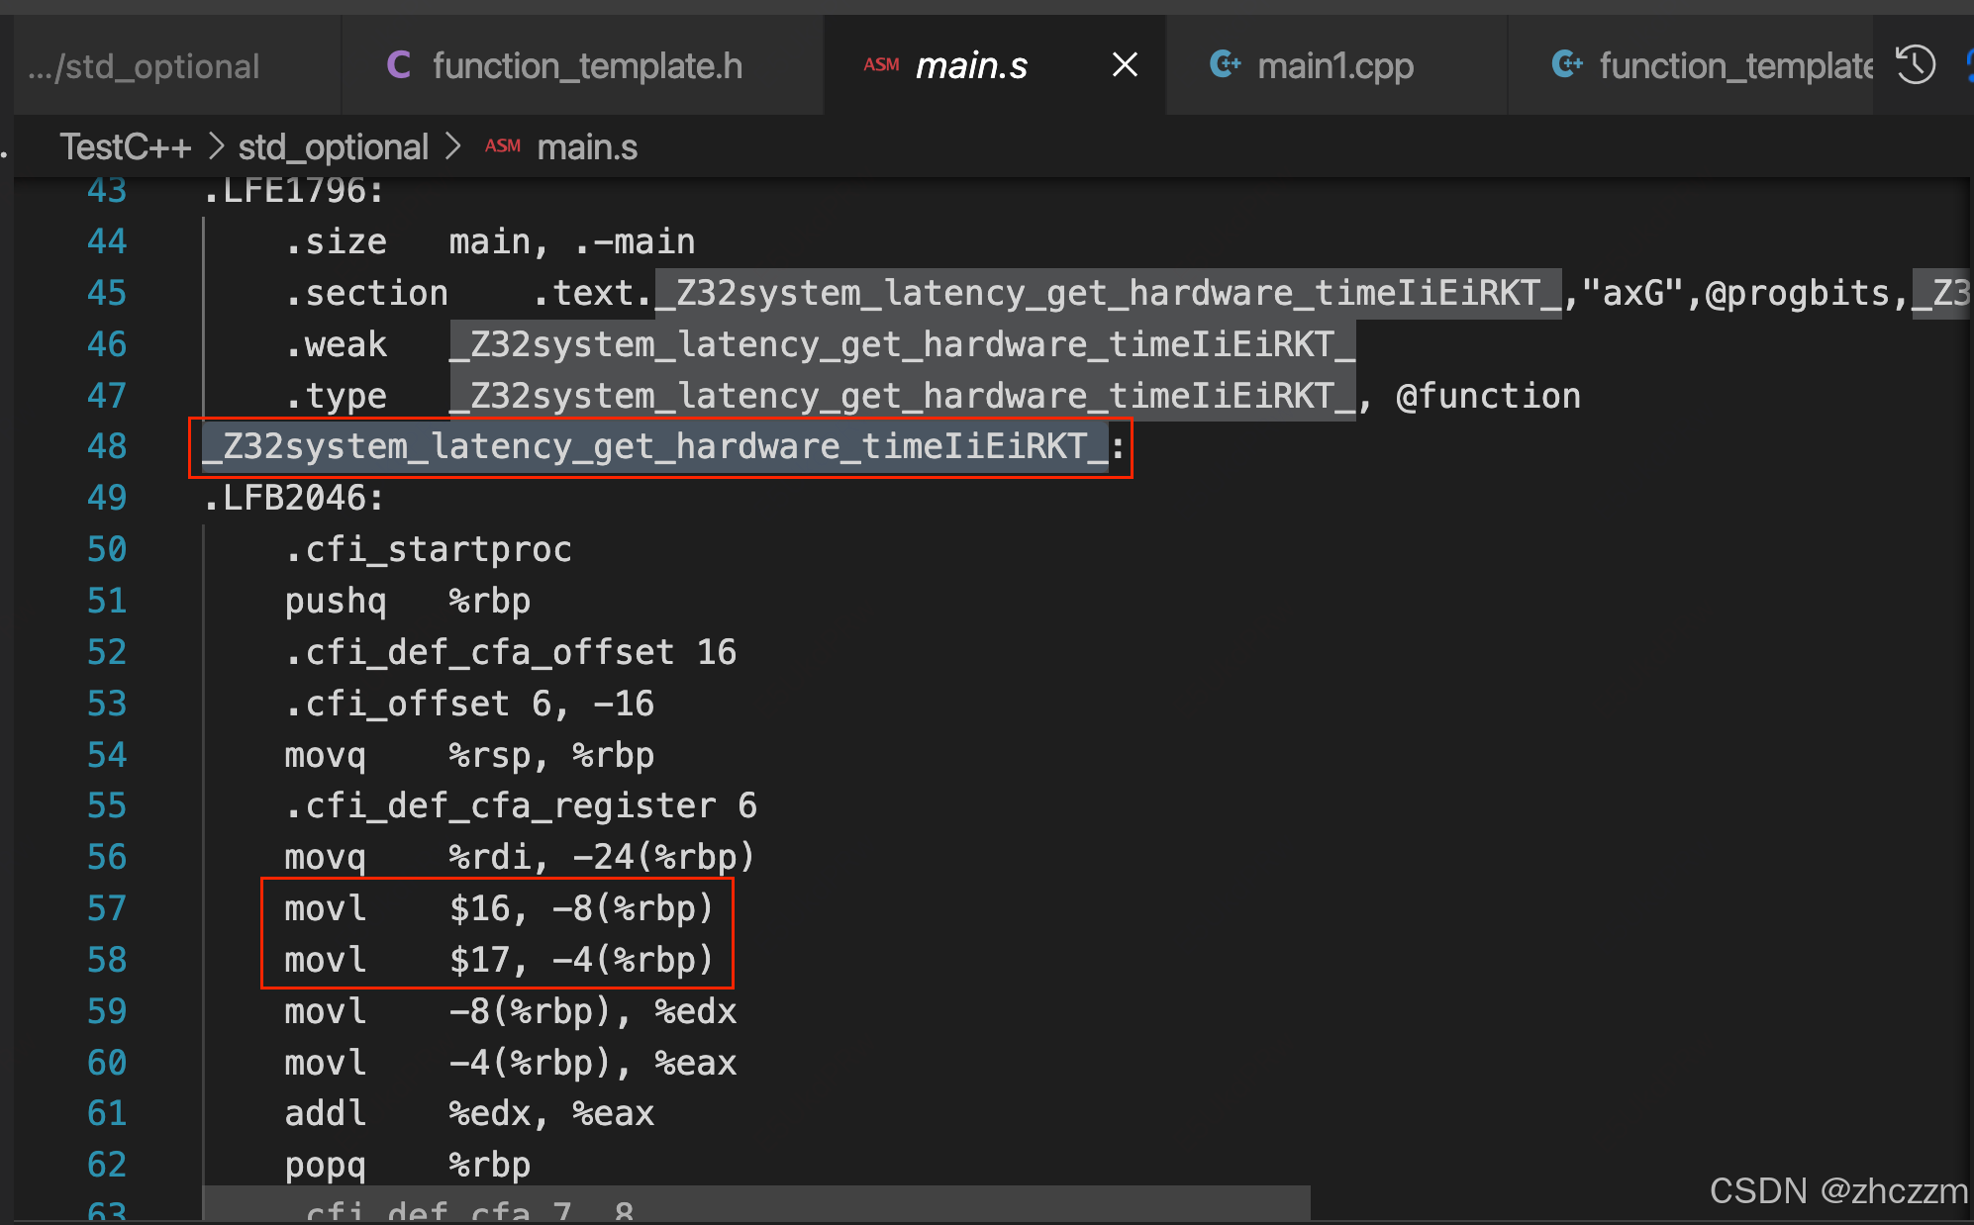Open std_optional breadcrumb dropdown
Viewport: 1974px width, 1225px height.
[333, 146]
